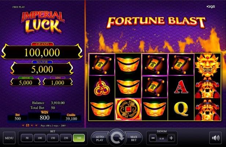226x147 pixels.
Task: Open the MENU
Action: click(9, 138)
